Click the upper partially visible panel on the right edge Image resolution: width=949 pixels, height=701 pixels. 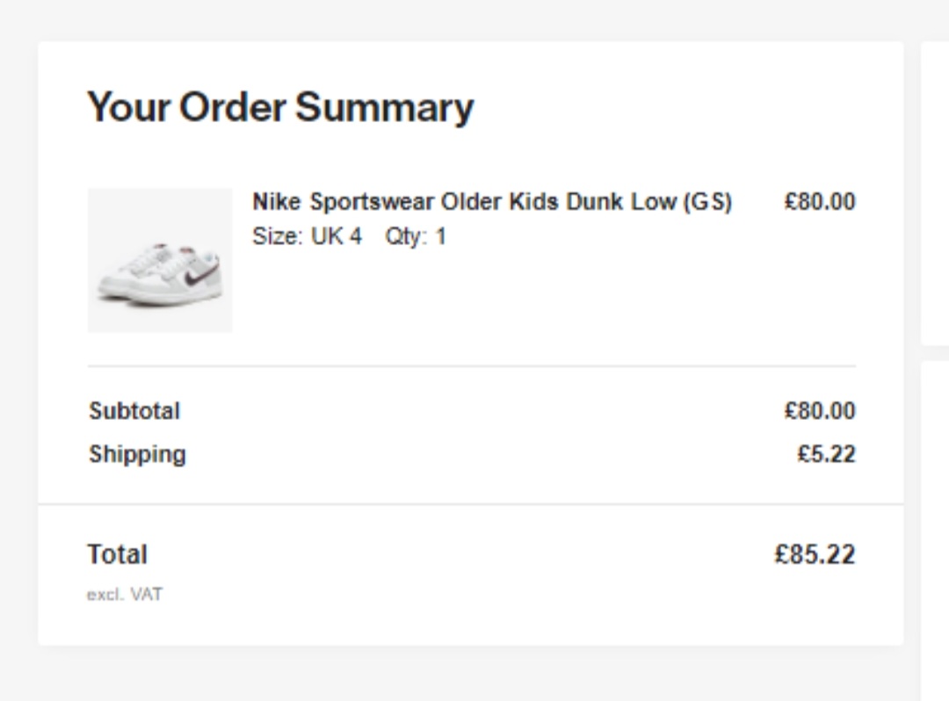tap(935, 193)
